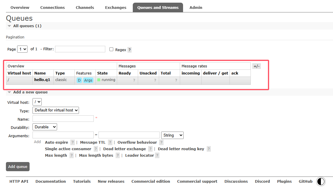
Task: Click the D durable feature badge
Action: pyautogui.click(x=79, y=80)
